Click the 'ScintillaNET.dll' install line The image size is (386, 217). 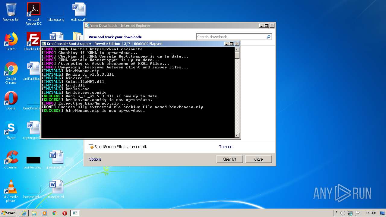(x=73, y=82)
